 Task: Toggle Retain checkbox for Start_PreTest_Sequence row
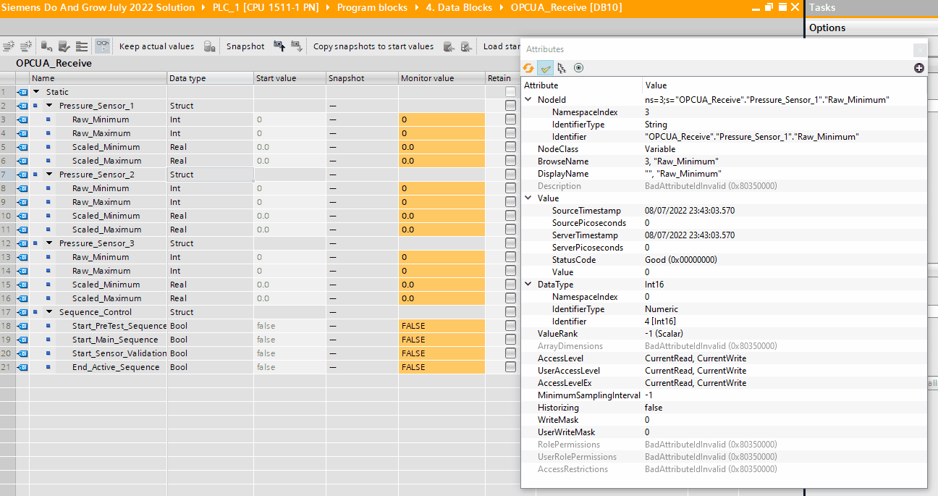coord(511,326)
